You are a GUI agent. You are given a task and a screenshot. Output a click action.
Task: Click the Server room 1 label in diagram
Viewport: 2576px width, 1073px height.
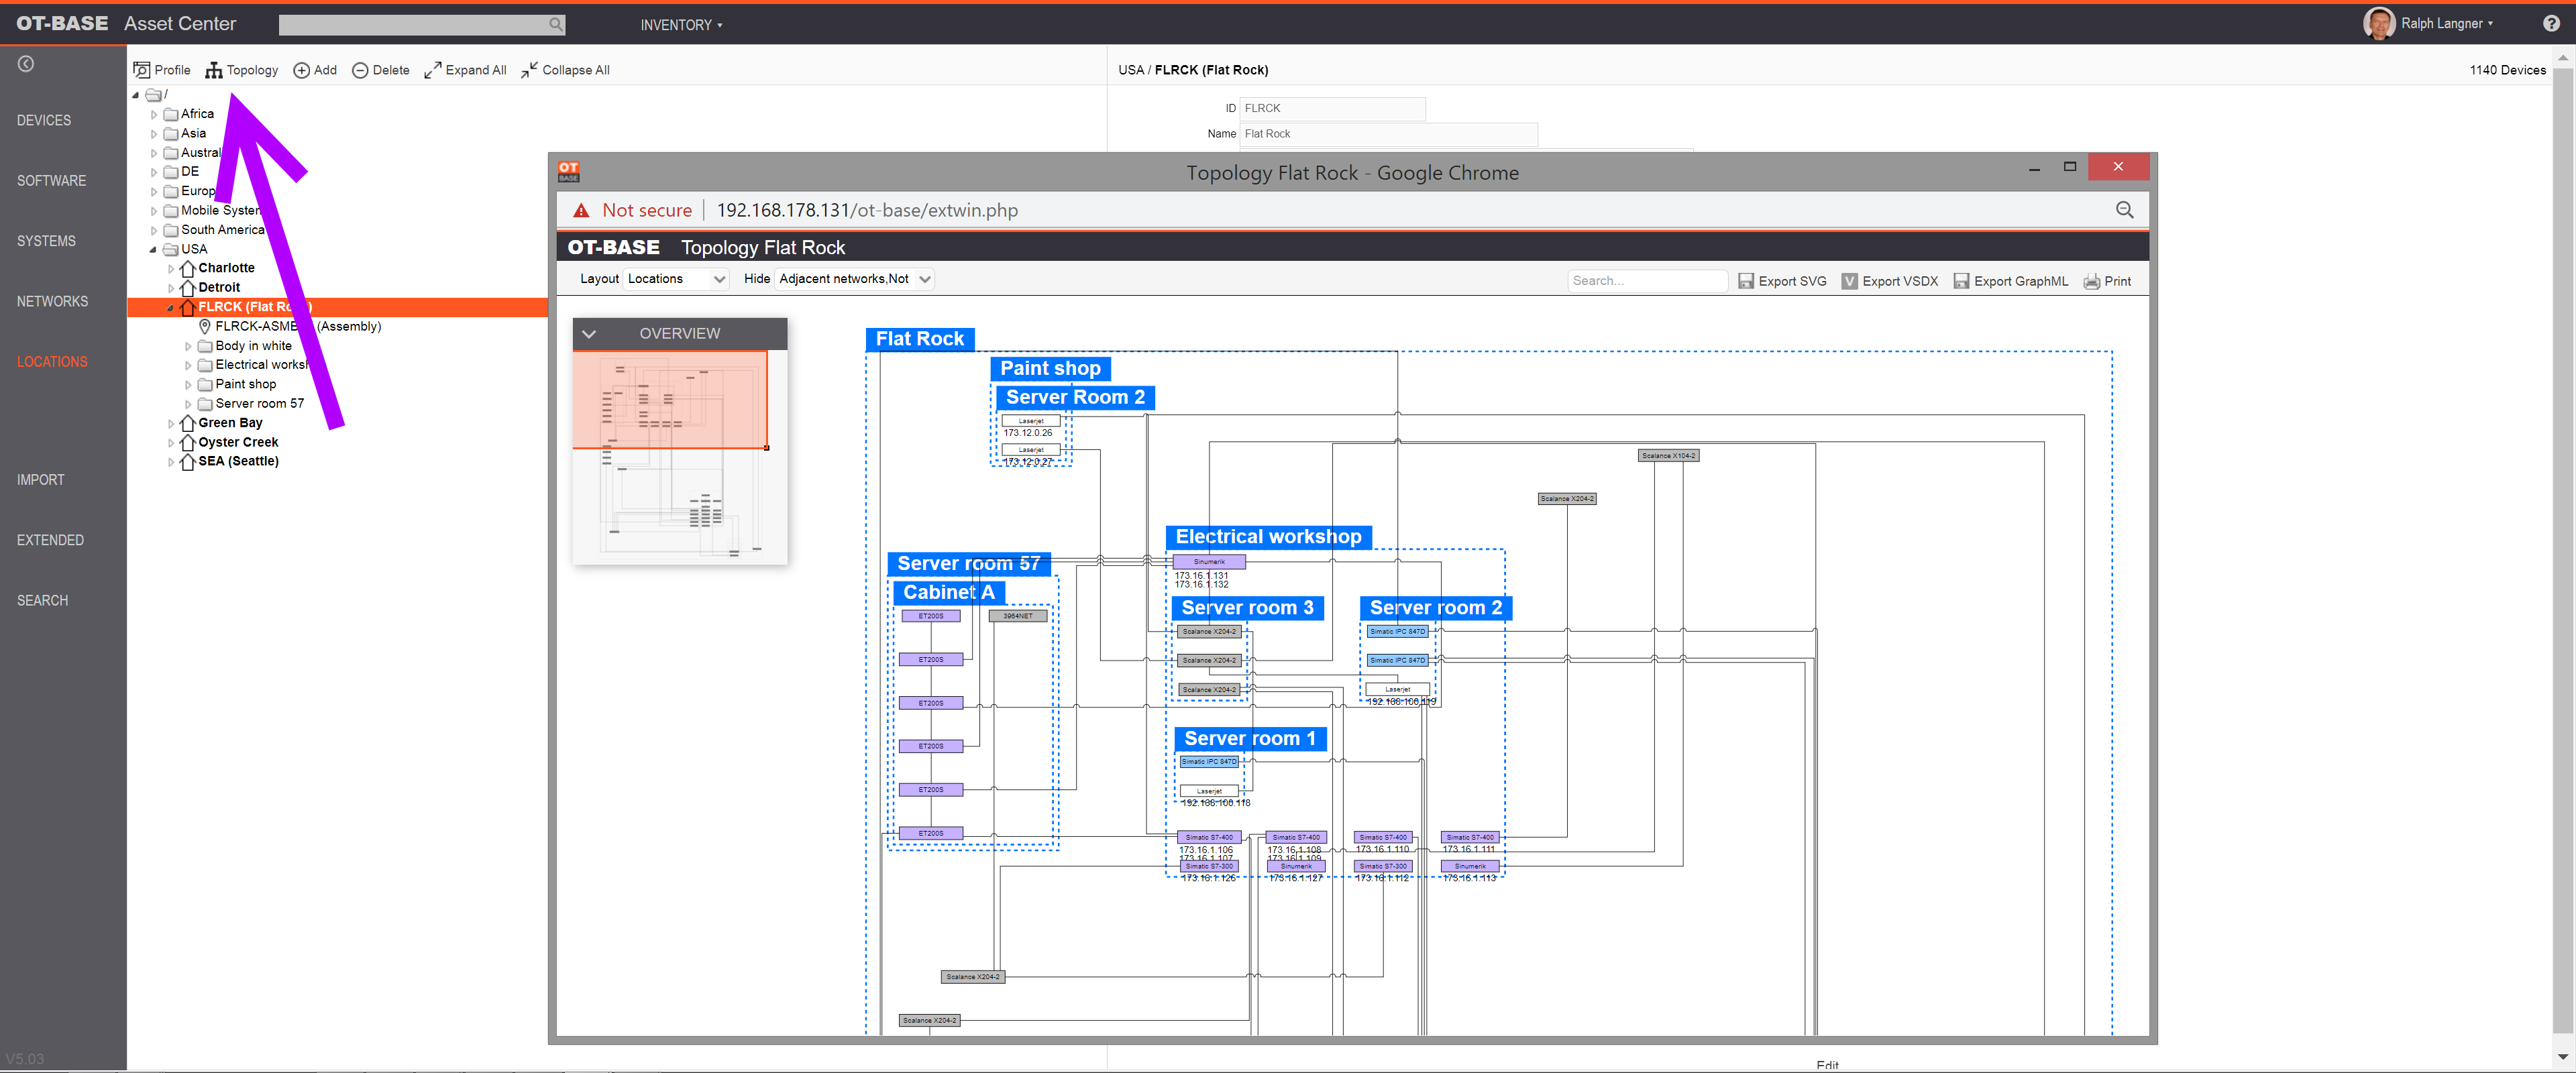pyautogui.click(x=1250, y=739)
